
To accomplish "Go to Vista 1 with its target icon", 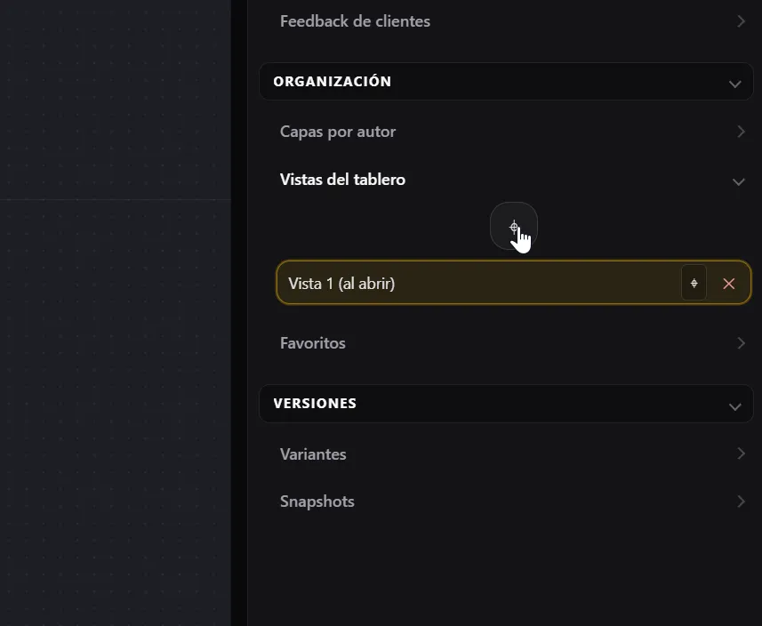I will point(694,283).
